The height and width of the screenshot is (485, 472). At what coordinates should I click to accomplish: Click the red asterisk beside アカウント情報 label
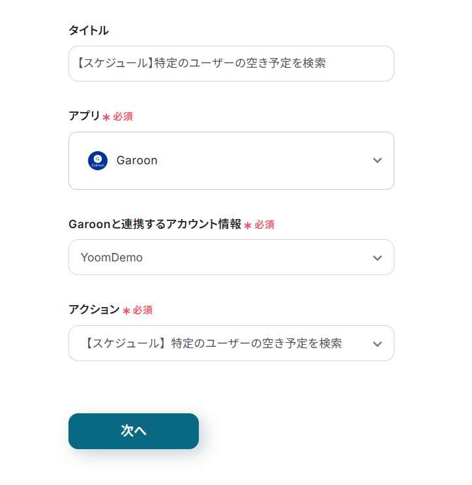(x=248, y=225)
